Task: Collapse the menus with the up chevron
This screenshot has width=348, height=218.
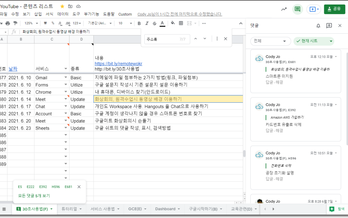Action: coord(241,23)
